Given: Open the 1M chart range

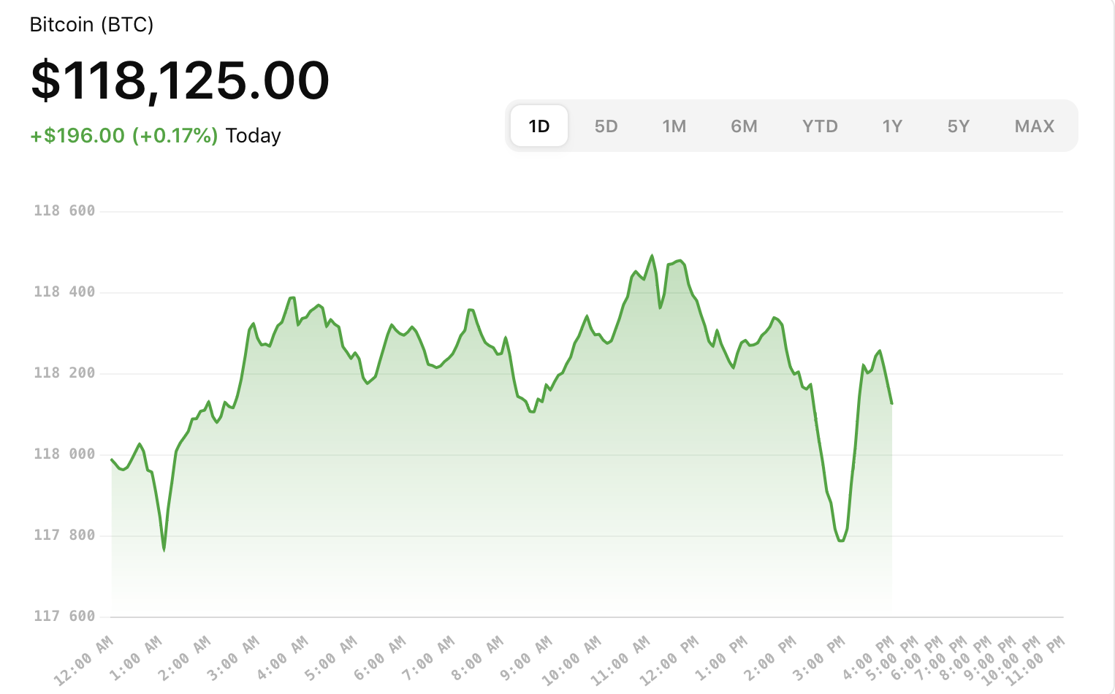Looking at the screenshot, I should 674,126.
